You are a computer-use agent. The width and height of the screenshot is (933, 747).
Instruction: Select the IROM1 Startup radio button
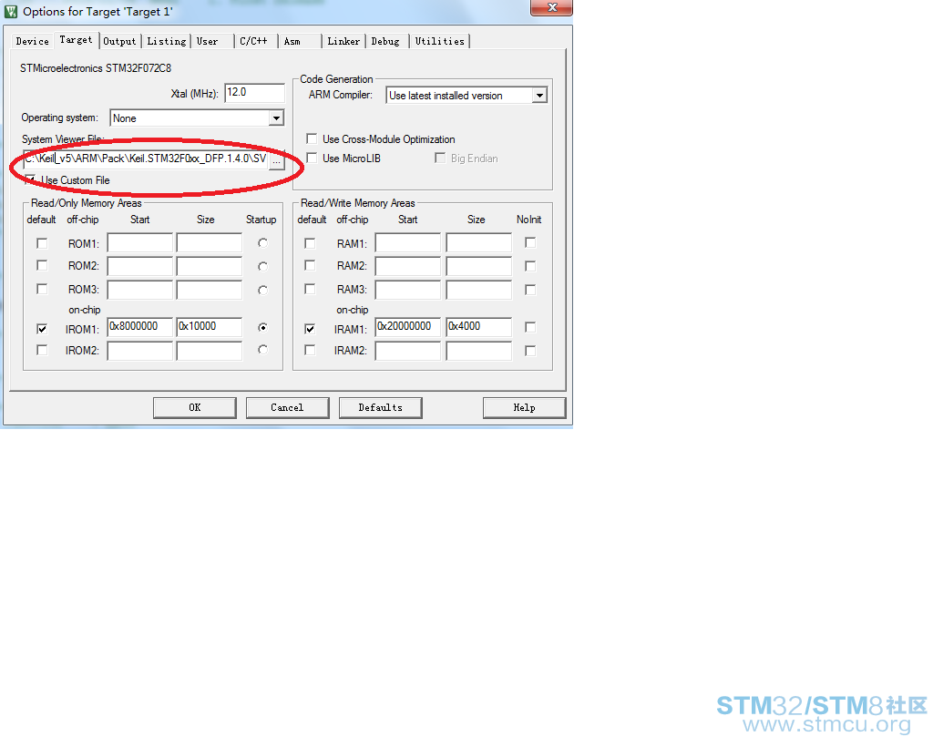pyautogui.click(x=262, y=327)
